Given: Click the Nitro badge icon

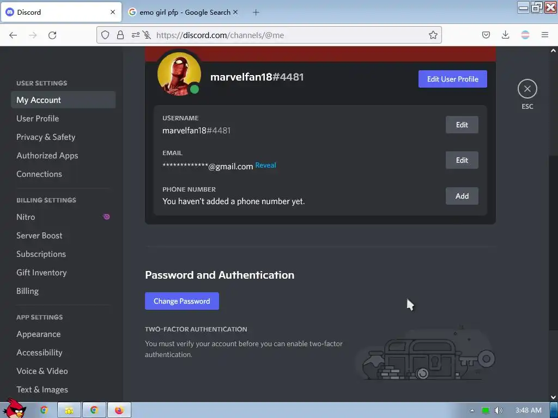Looking at the screenshot, I should tap(106, 217).
